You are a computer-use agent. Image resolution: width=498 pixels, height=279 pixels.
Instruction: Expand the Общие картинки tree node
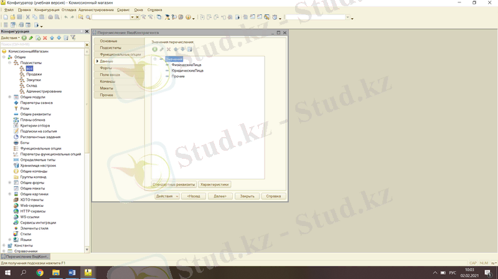click(9, 194)
